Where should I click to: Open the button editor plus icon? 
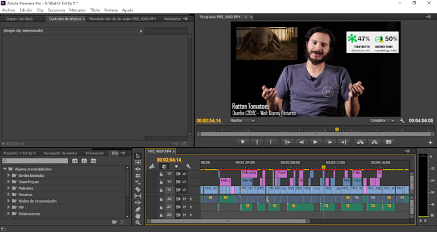pyautogui.click(x=431, y=142)
